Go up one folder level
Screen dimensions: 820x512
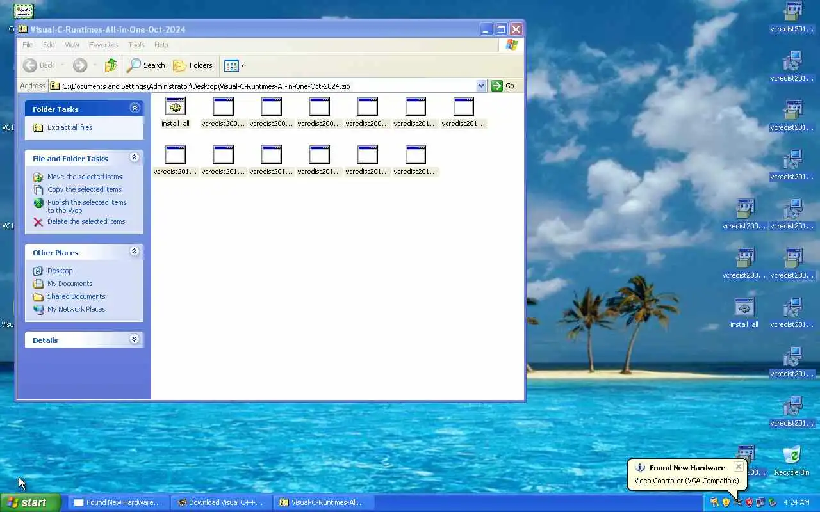point(111,65)
